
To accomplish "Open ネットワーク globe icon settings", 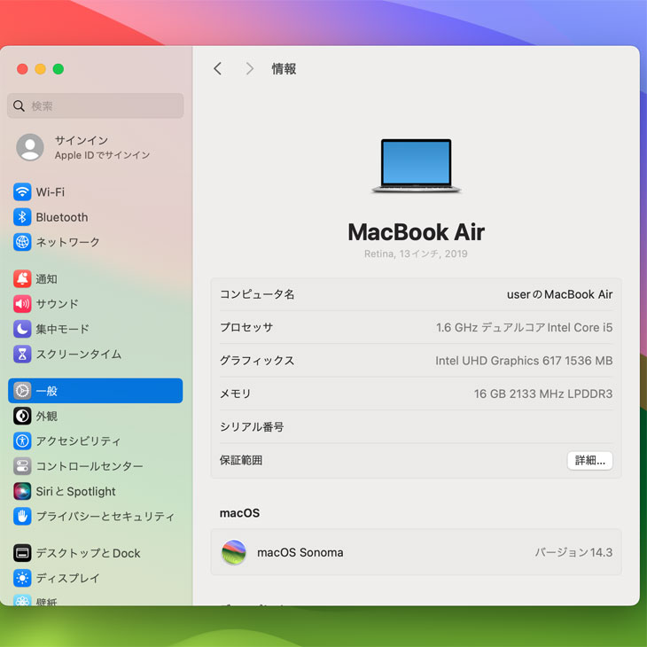I will click(x=22, y=242).
